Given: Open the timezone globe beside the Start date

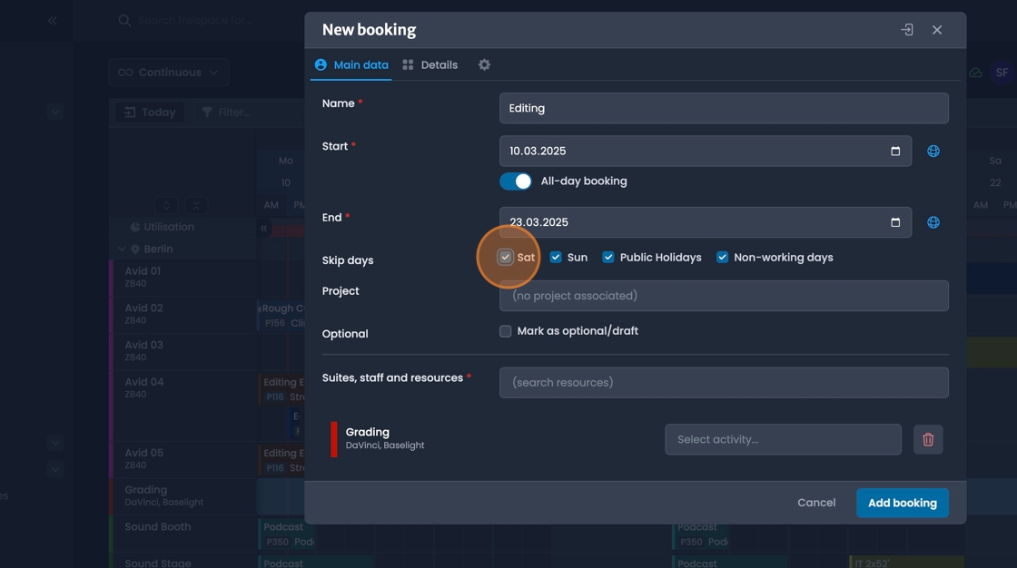Looking at the screenshot, I should (933, 151).
